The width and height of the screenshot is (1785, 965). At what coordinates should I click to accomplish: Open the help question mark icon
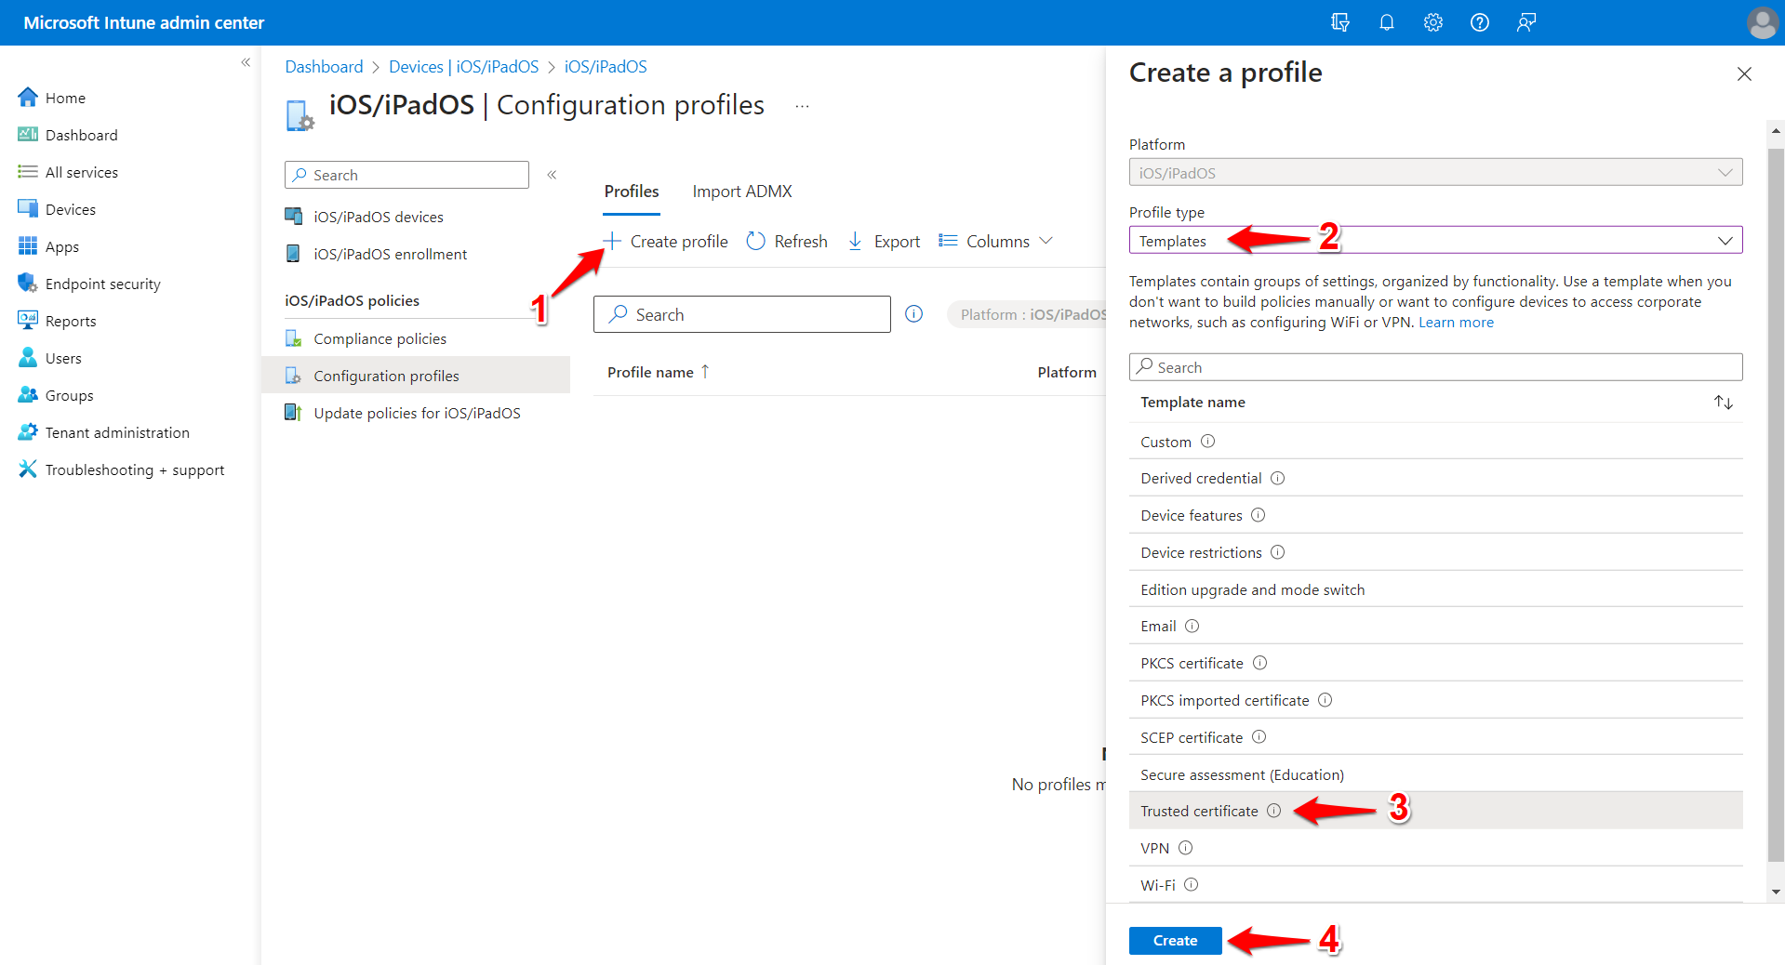[x=1479, y=22]
